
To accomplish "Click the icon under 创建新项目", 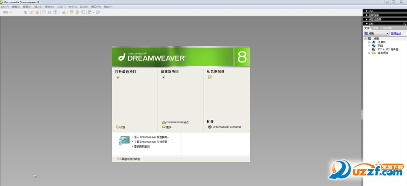I will click(164, 77).
